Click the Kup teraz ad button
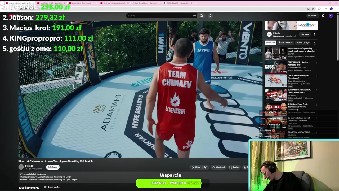Viewport: 339px width, 191px height. [305, 34]
